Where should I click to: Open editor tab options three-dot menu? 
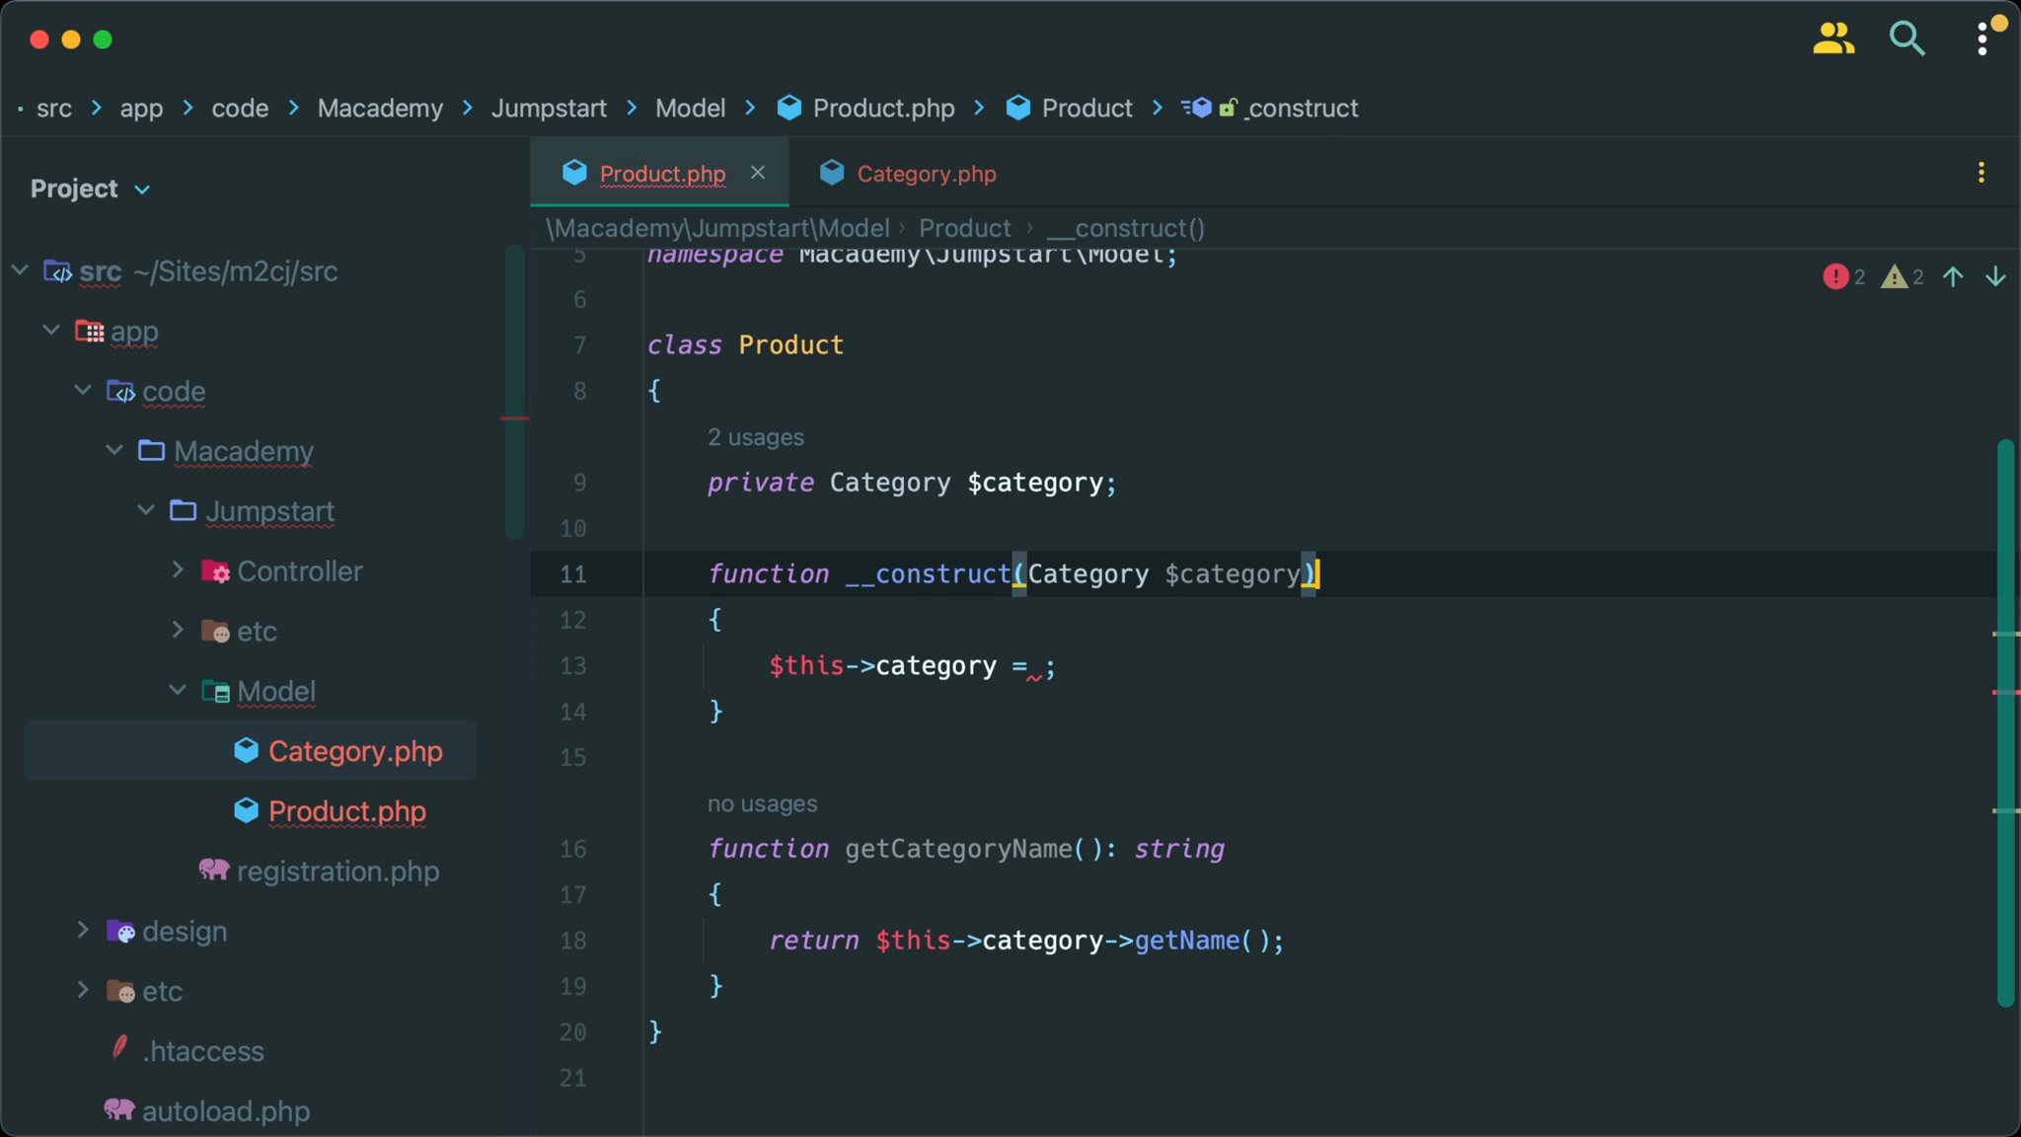[x=1982, y=172]
